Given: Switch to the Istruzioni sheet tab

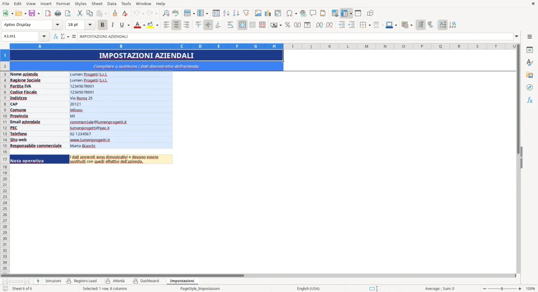Looking at the screenshot, I should (53, 281).
